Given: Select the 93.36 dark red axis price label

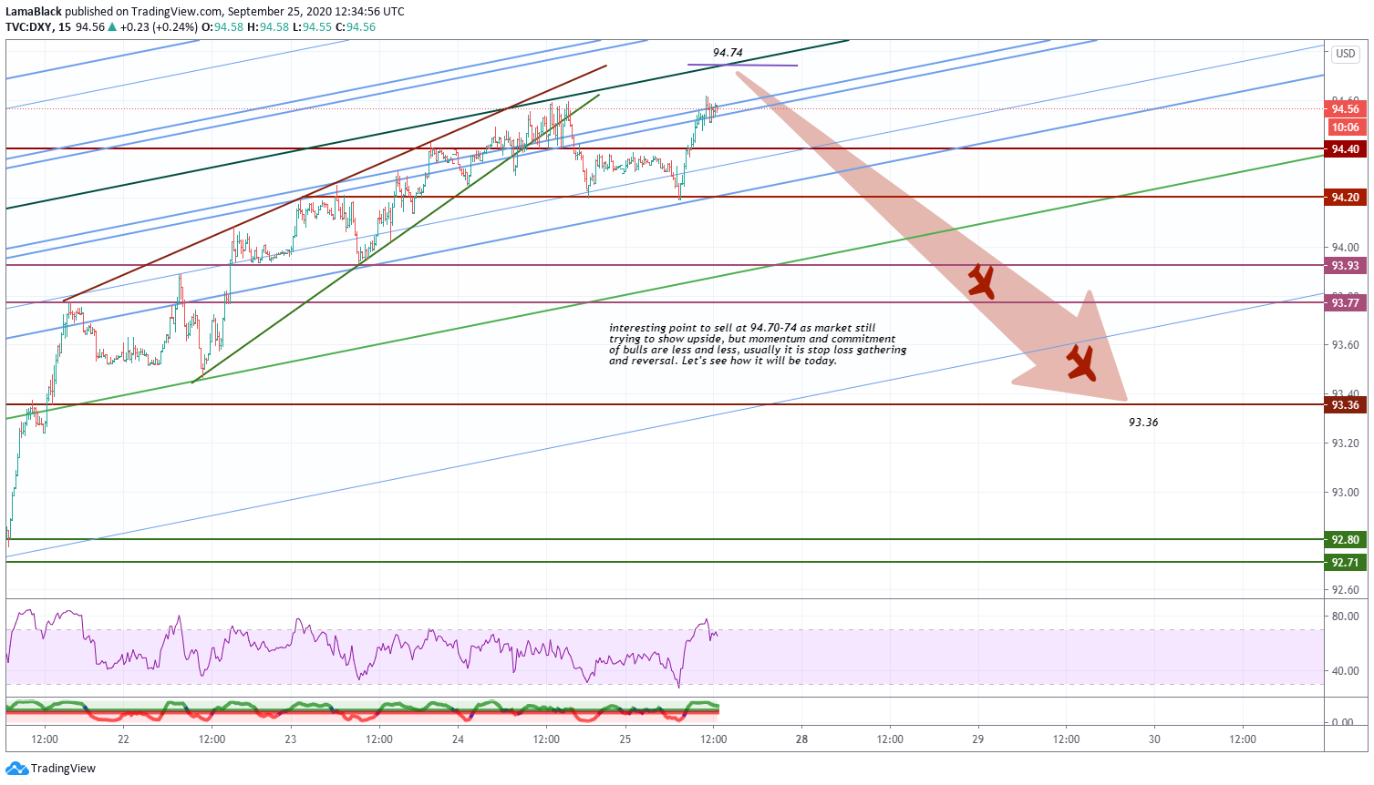Looking at the screenshot, I should pyautogui.click(x=1345, y=405).
